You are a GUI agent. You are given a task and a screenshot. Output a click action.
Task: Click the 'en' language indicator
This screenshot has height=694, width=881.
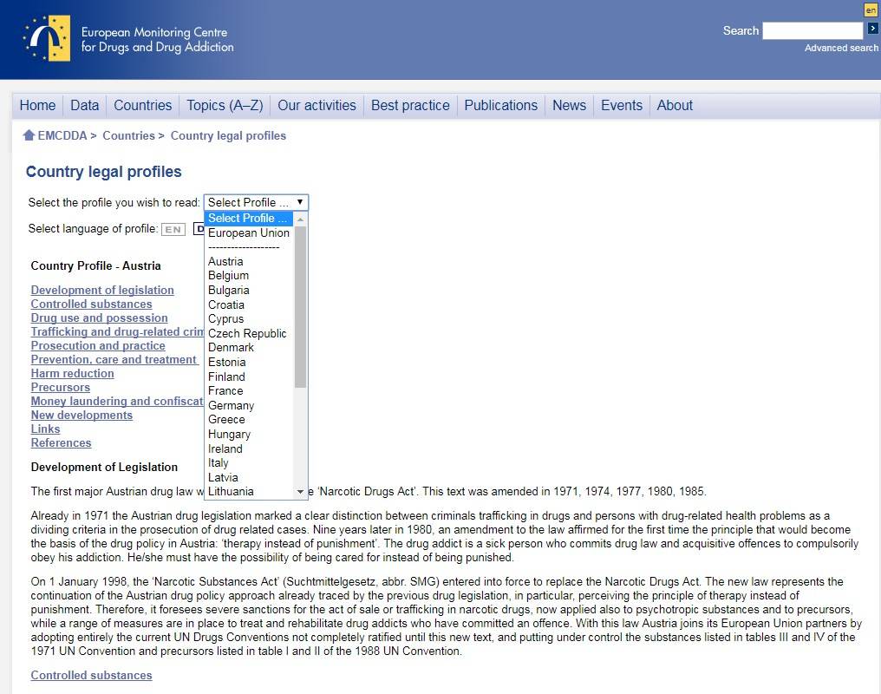click(x=871, y=10)
